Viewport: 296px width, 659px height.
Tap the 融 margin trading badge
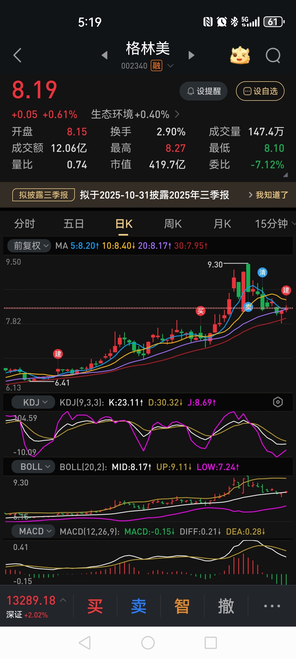156,66
